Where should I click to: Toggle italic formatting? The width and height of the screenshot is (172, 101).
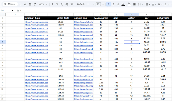(113, 4)
